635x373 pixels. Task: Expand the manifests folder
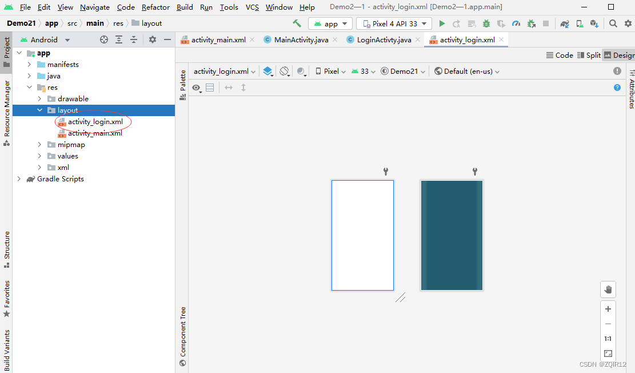tap(29, 65)
